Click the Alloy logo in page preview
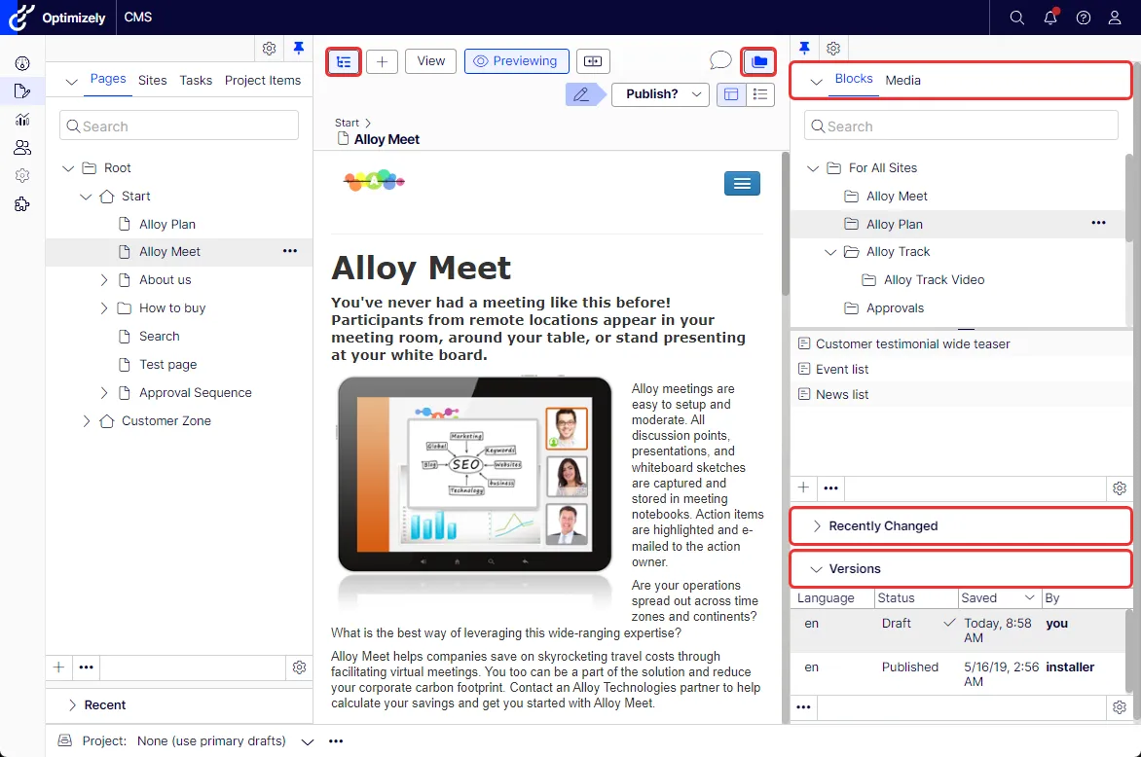Viewport: 1141px width, 757px height. tap(374, 180)
